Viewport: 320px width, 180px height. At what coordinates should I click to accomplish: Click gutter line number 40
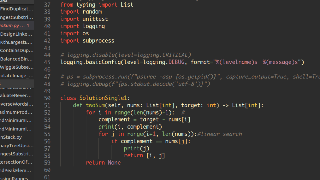47,26
